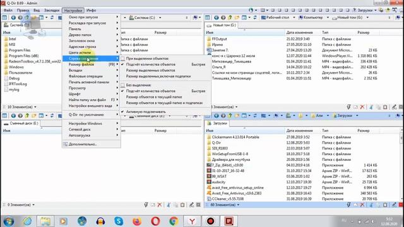Expand Q-Dir по умолчанию submenu
The image size is (404, 227).
pos(91,115)
